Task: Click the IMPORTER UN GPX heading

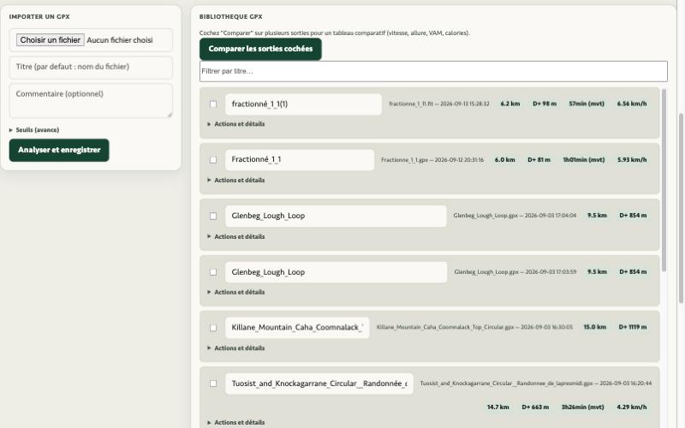Action: tap(39, 16)
